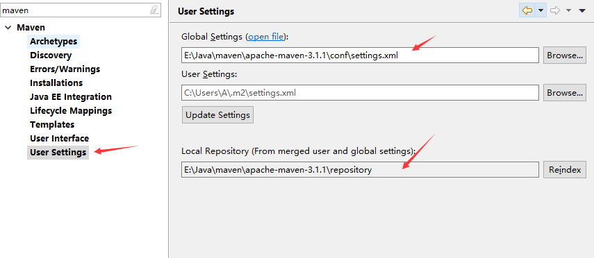Open the Archetypes preference page
Image resolution: width=594 pixels, height=258 pixels.
coord(53,41)
